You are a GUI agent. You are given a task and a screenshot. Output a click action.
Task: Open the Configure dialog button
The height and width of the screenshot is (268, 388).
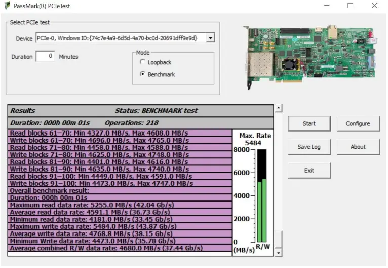358,123
